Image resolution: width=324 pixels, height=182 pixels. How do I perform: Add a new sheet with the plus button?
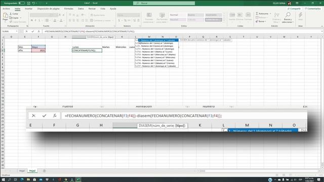[44, 171]
